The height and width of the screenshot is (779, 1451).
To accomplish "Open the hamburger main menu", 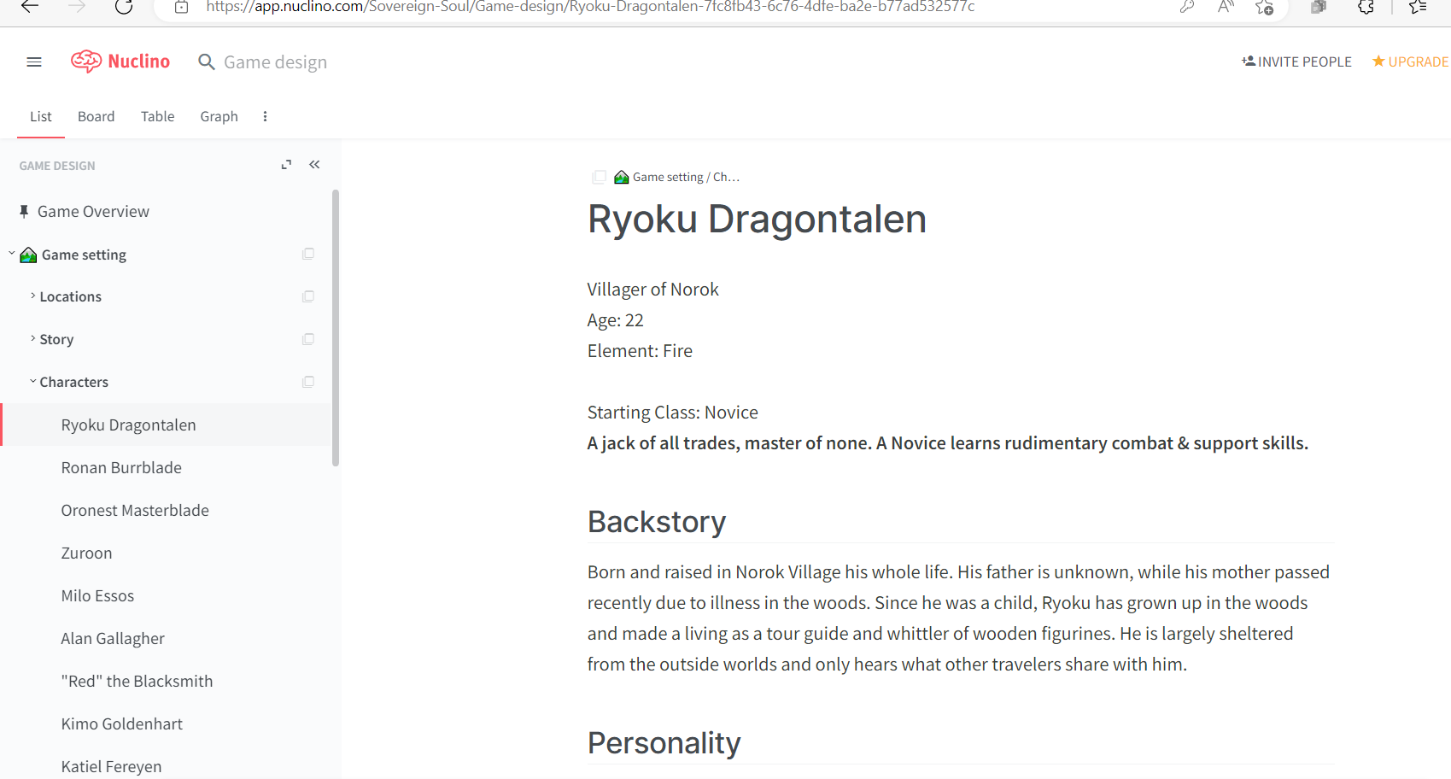I will (x=34, y=61).
